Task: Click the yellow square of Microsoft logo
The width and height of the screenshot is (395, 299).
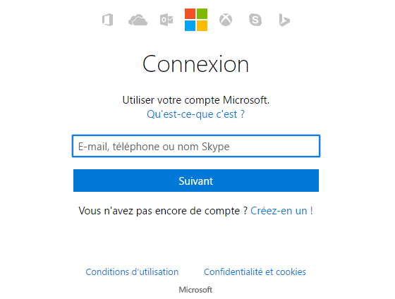Action: [x=202, y=25]
